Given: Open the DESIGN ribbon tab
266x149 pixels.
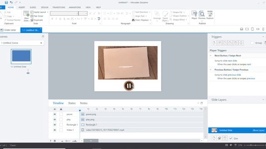Looking at the screenshot, I should (x=44, y=7).
